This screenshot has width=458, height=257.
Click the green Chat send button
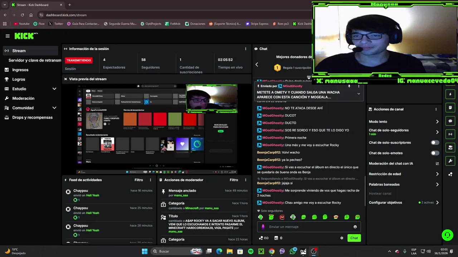pos(354,238)
